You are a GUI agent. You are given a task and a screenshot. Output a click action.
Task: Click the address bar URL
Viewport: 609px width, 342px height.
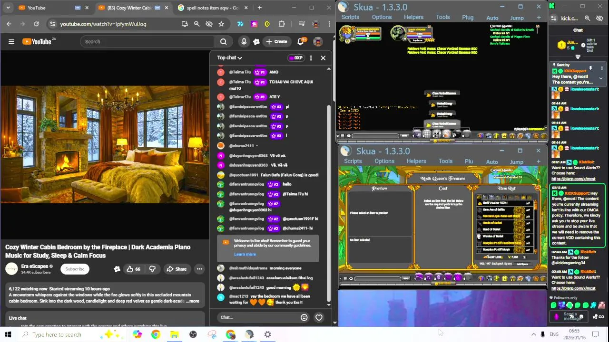103,24
